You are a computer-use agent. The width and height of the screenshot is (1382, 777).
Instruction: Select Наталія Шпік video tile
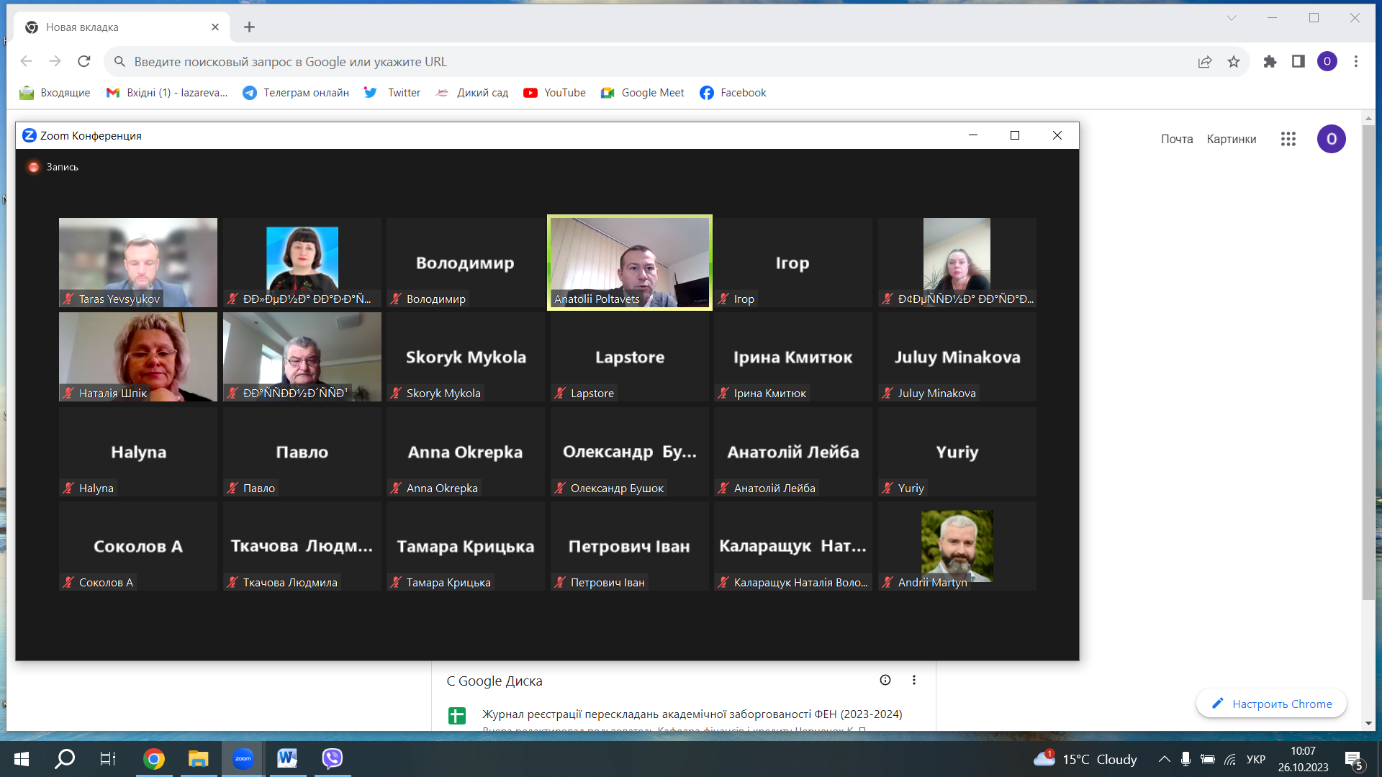click(138, 357)
